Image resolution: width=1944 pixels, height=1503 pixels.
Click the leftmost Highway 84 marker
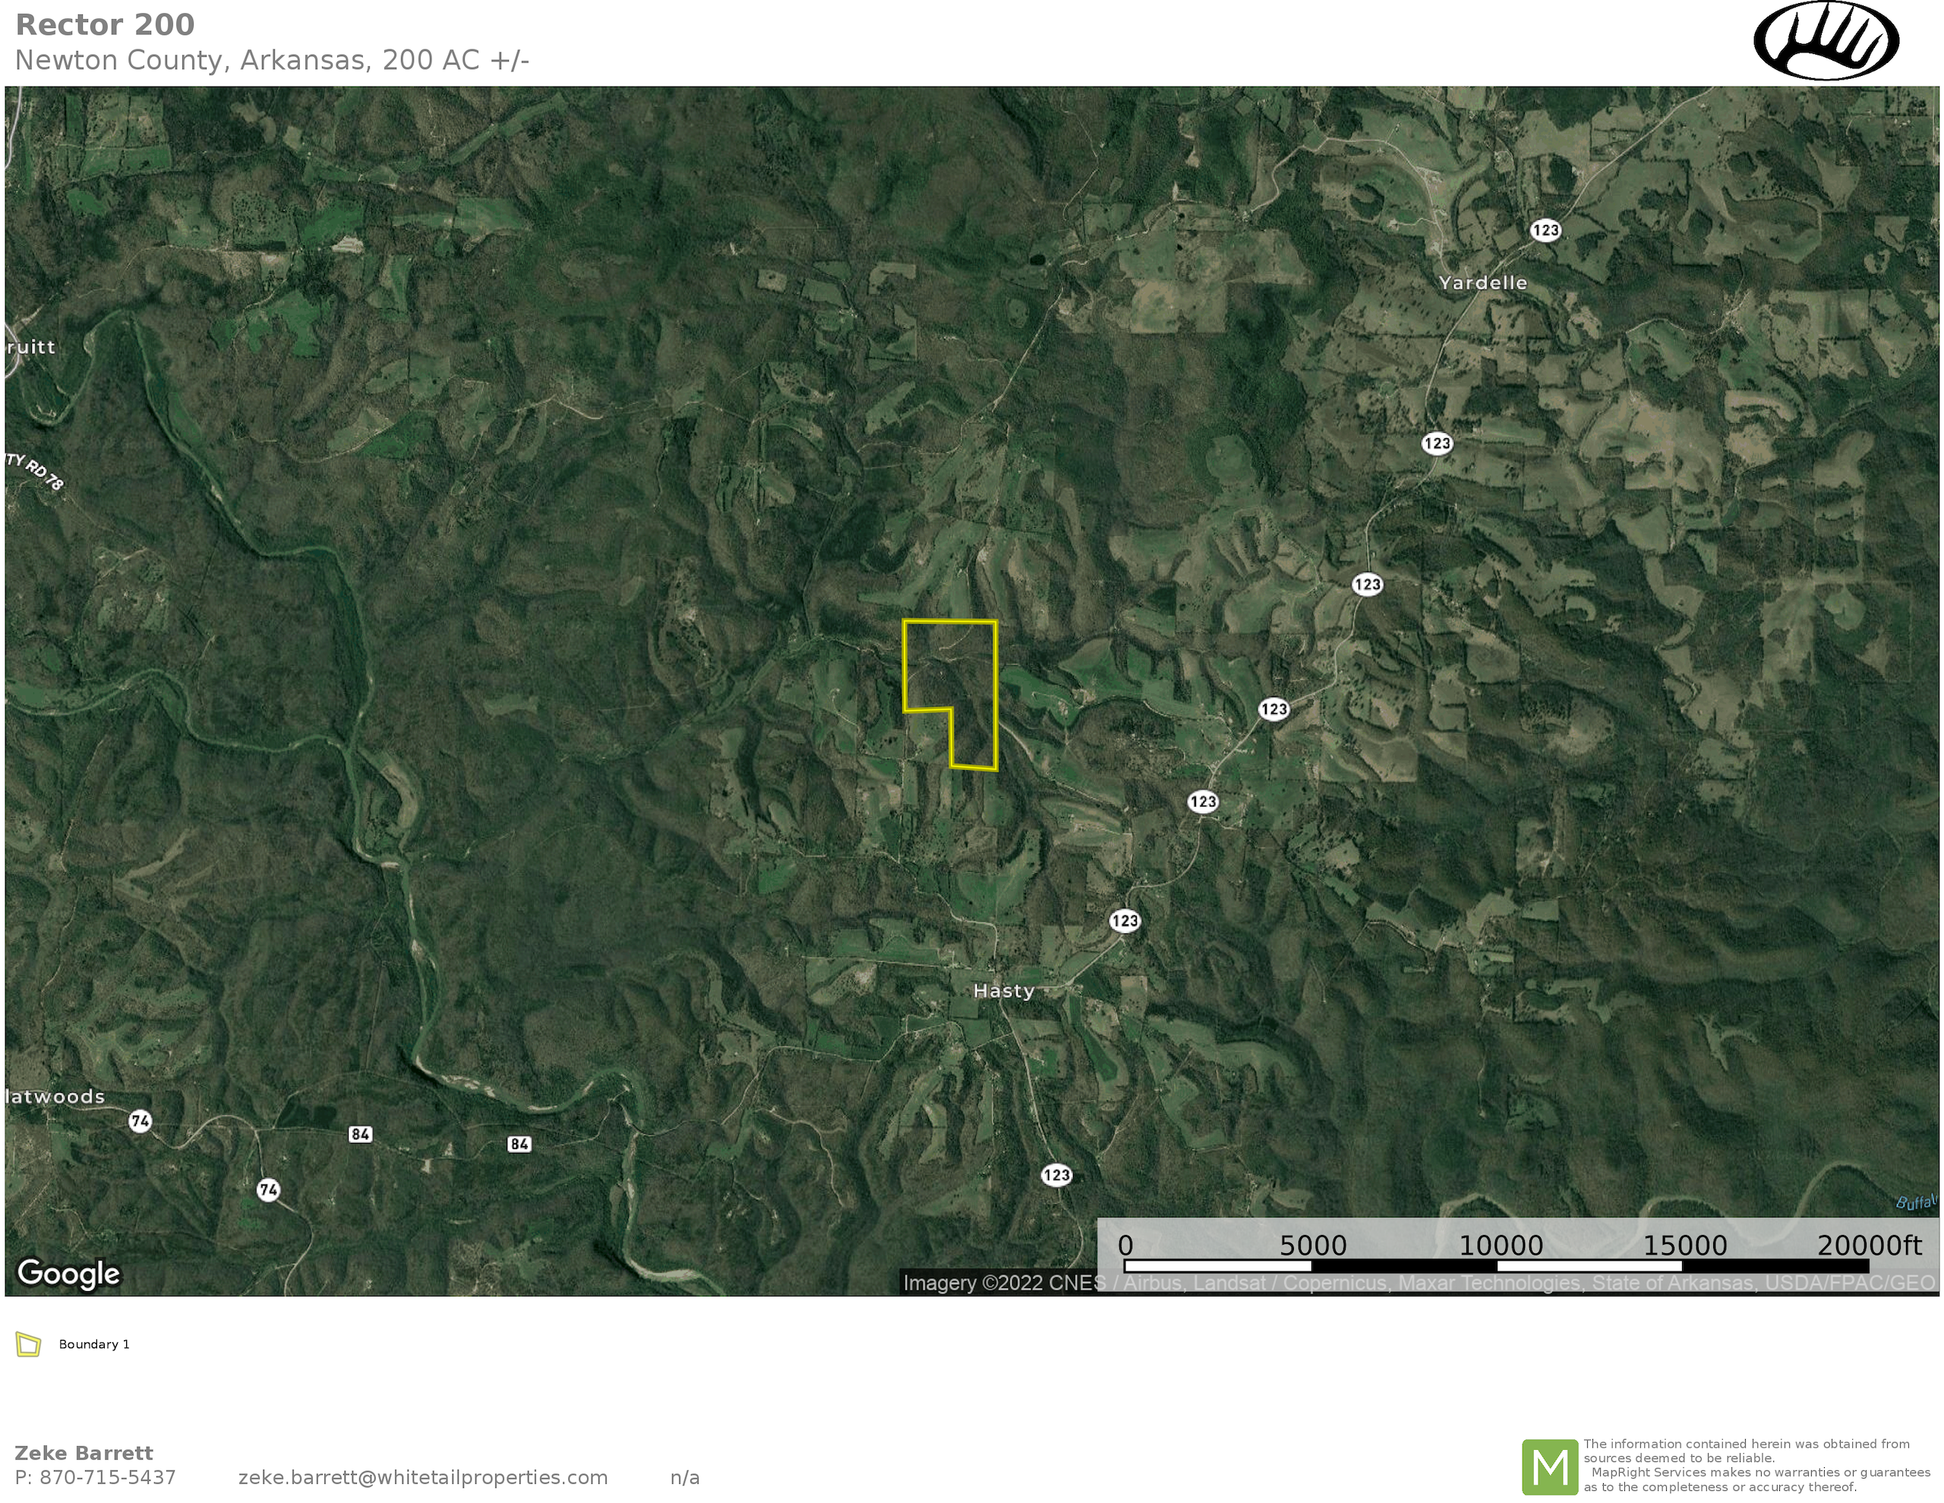tap(361, 1133)
